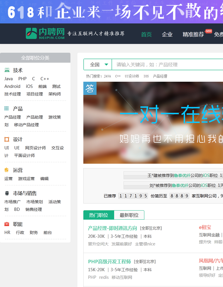Select hot search term UI设计师
Screen dimensions: 223x287
(x=132, y=76)
